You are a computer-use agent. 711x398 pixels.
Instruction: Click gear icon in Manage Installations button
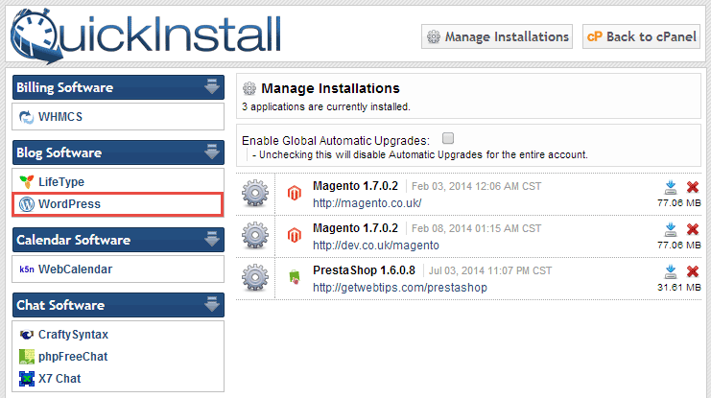(434, 36)
